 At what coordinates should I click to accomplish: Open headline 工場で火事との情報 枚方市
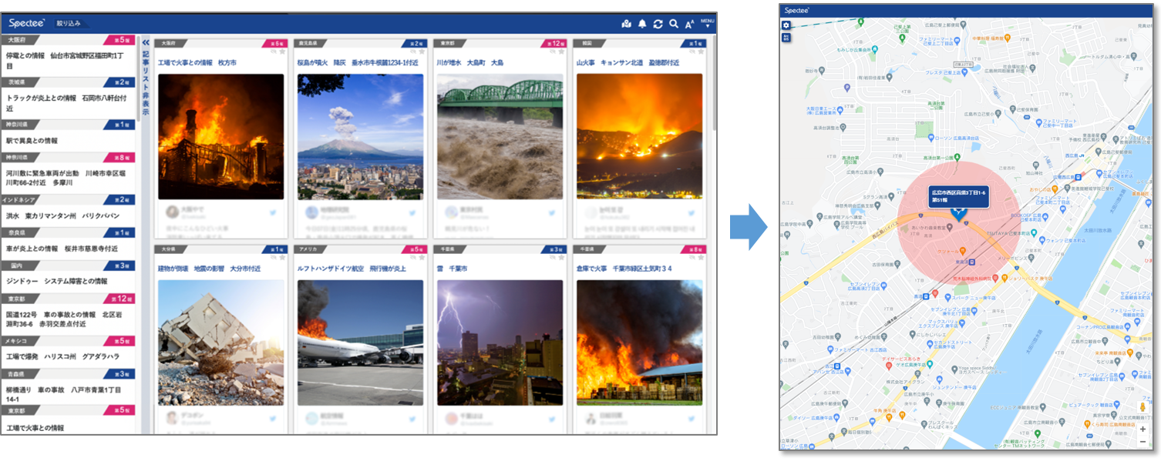(x=197, y=63)
